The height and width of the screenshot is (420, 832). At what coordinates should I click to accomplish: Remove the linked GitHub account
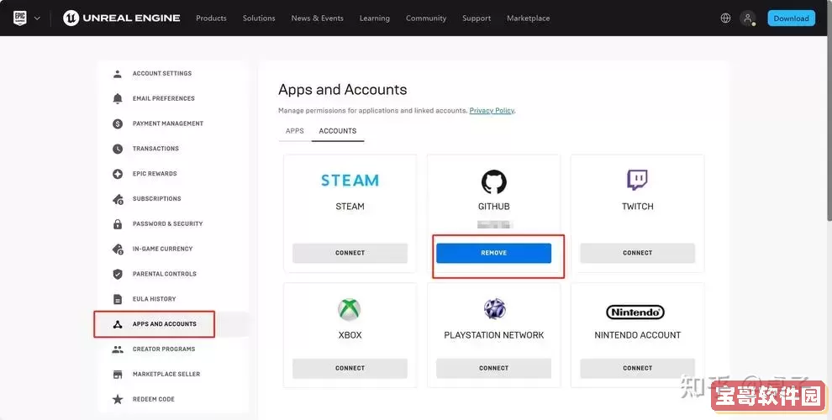pos(493,253)
